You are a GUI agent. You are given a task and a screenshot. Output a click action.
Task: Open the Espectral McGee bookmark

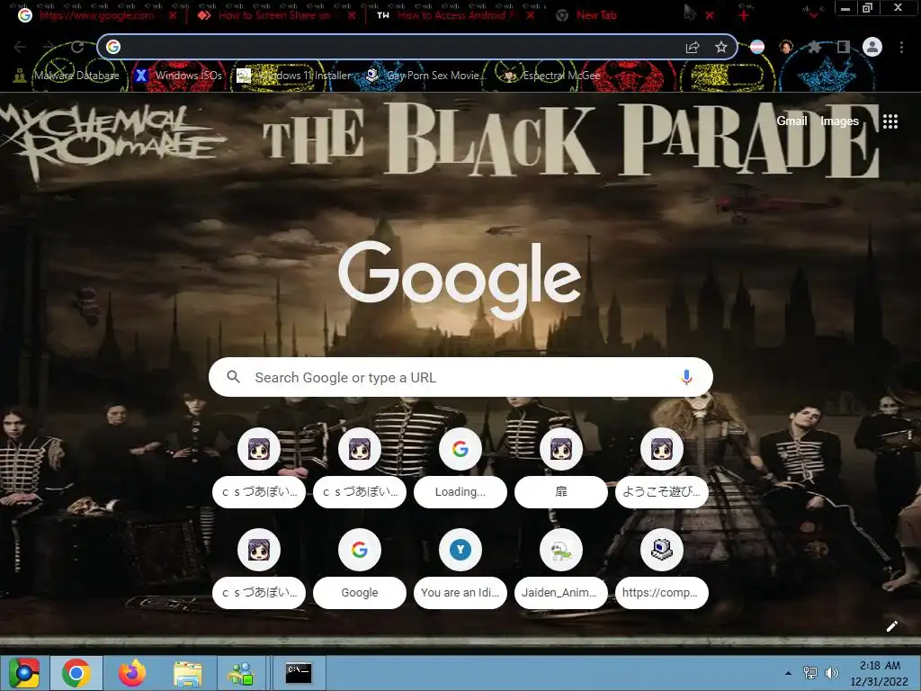(552, 76)
